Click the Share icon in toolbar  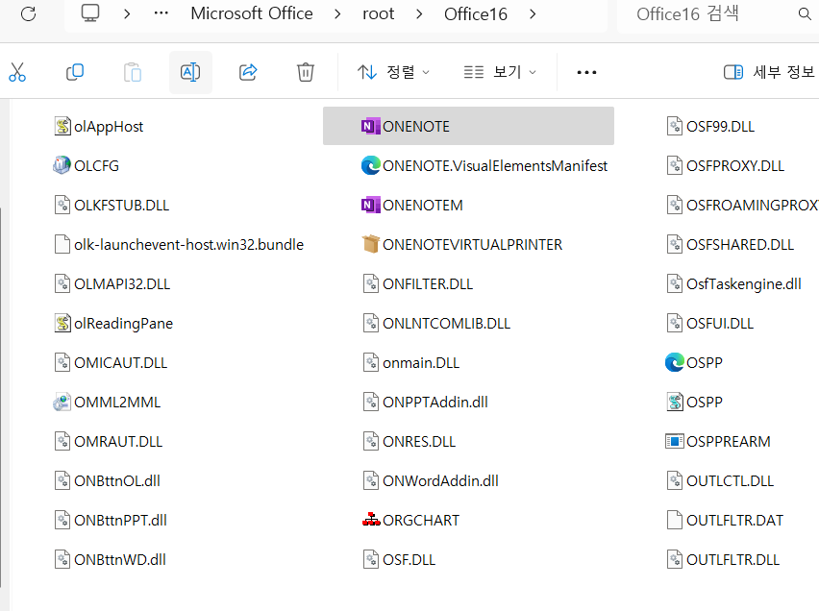coord(248,72)
